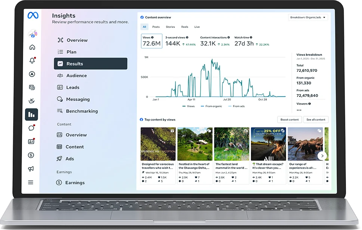Click the From organic value 131,330

coord(304,83)
